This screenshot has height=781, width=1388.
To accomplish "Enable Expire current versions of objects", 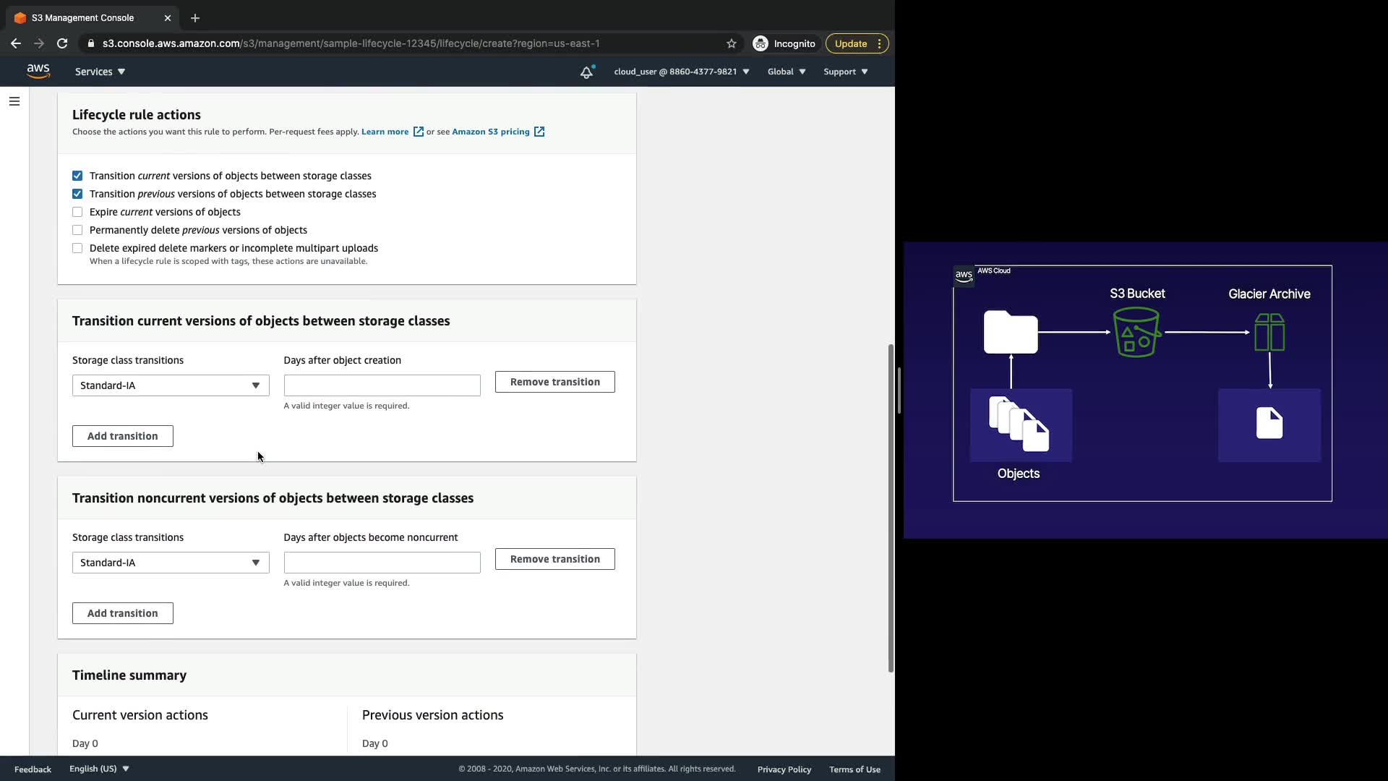I will pos(77,212).
